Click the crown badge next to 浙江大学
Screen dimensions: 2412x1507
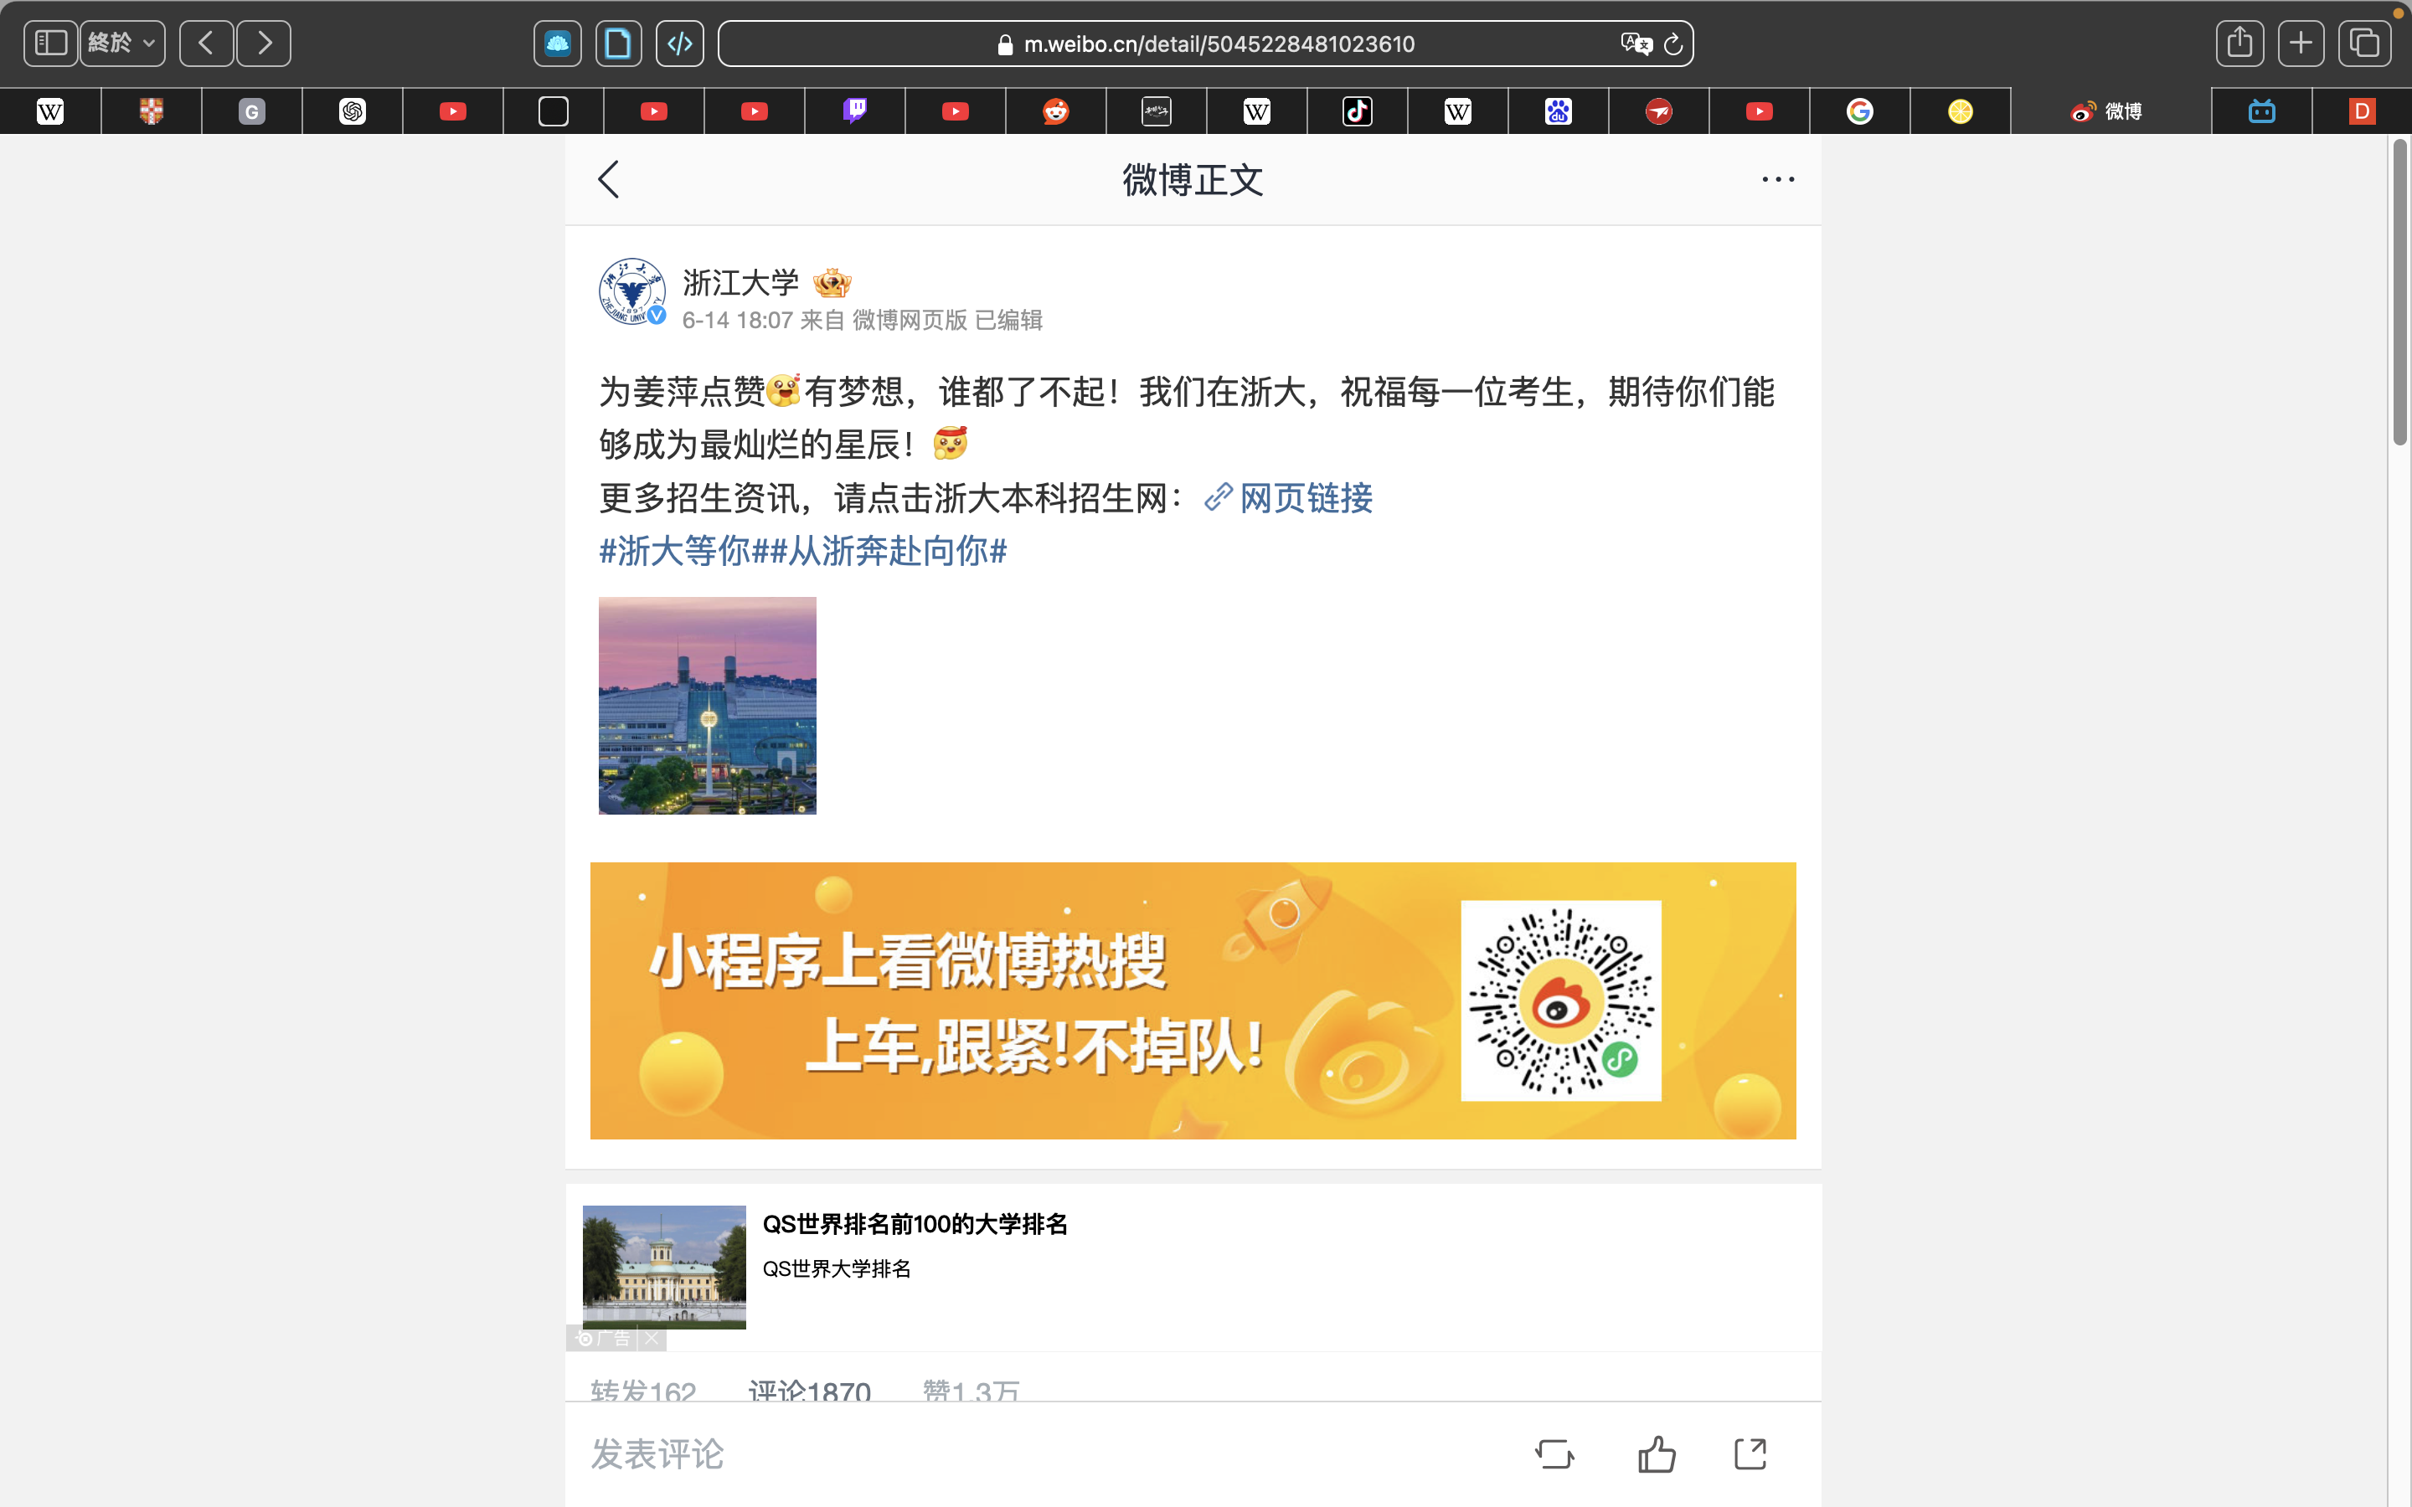coord(832,283)
